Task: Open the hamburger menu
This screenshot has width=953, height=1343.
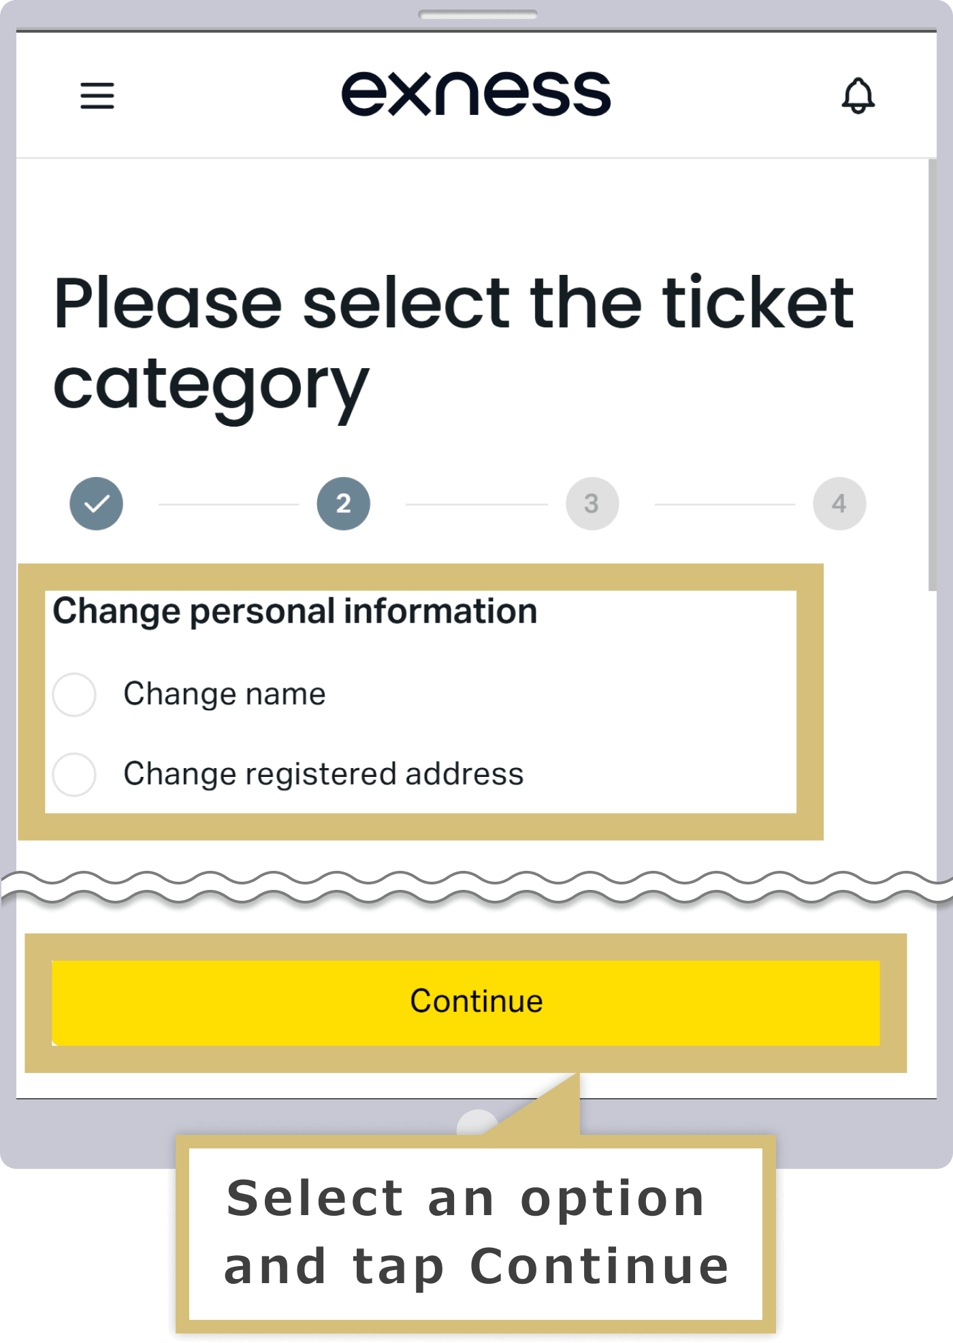Action: [x=97, y=95]
